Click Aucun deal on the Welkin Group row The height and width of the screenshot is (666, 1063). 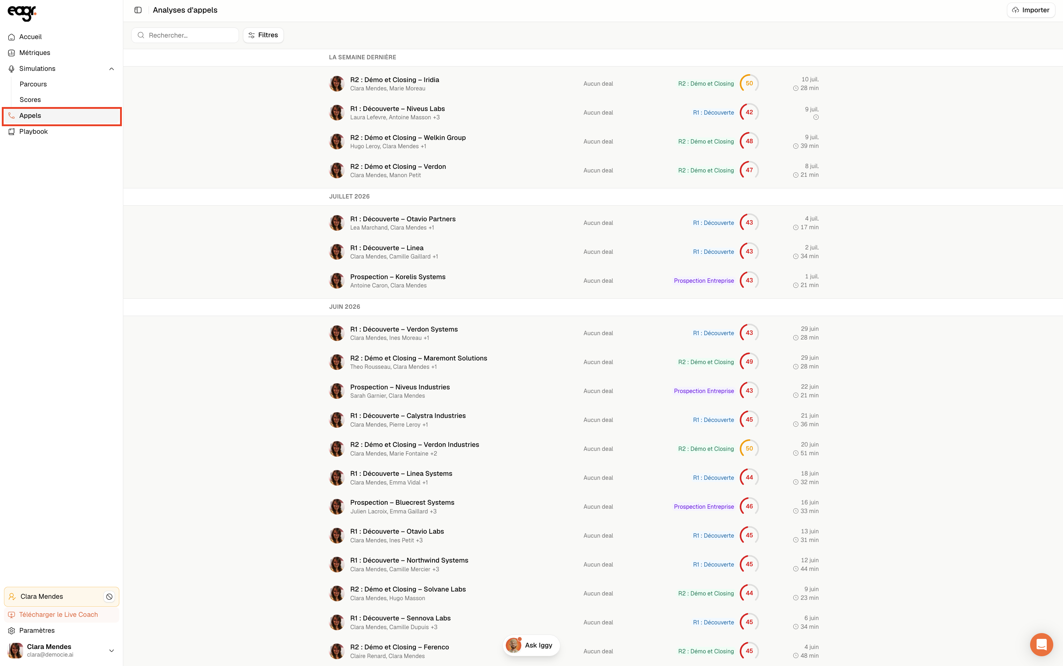point(598,141)
